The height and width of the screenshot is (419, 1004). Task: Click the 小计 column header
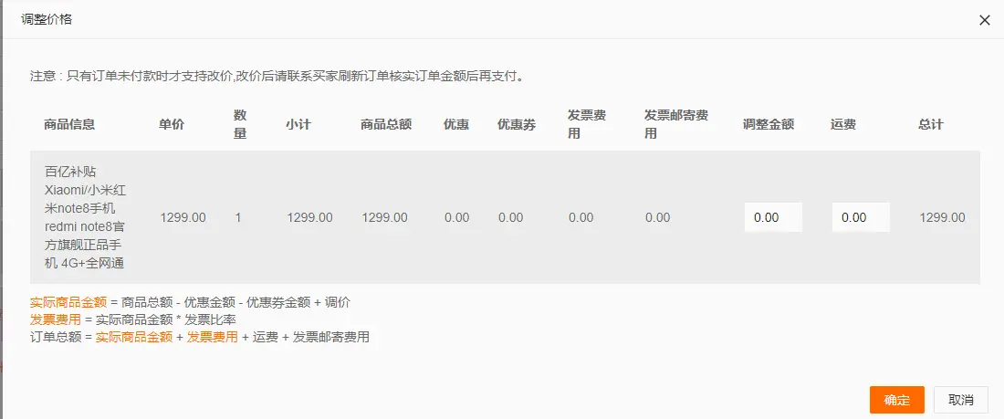click(x=298, y=124)
